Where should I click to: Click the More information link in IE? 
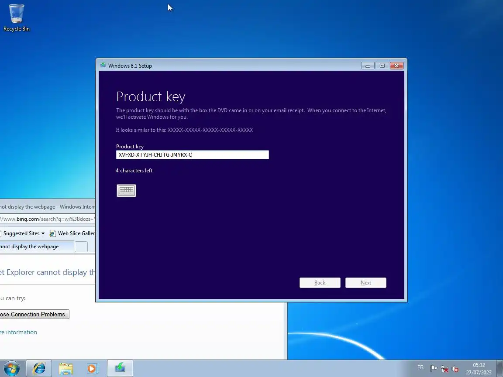18,332
